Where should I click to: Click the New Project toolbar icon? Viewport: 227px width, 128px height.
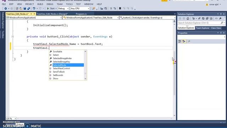17,9
